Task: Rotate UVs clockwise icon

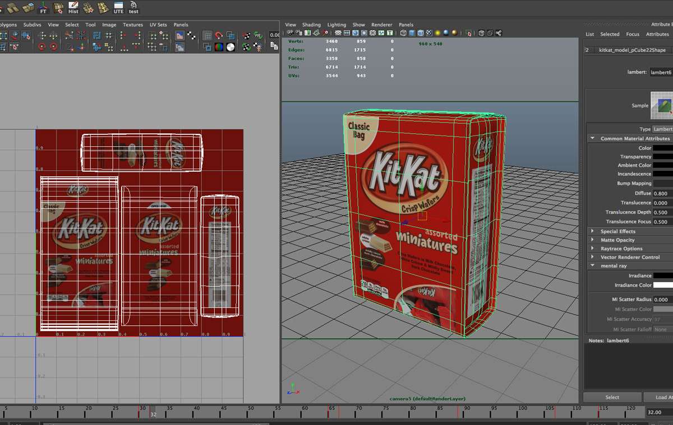Action: pyautogui.click(x=54, y=46)
